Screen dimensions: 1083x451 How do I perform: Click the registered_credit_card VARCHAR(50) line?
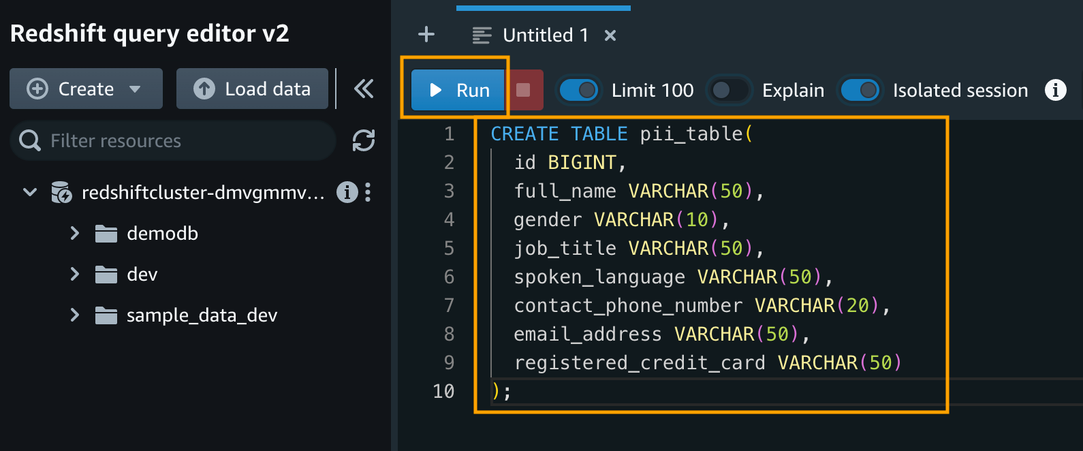pos(708,362)
